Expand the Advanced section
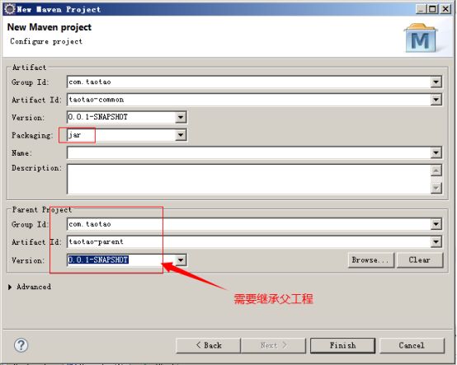Viewport: 457px width, 365px height. (x=10, y=287)
